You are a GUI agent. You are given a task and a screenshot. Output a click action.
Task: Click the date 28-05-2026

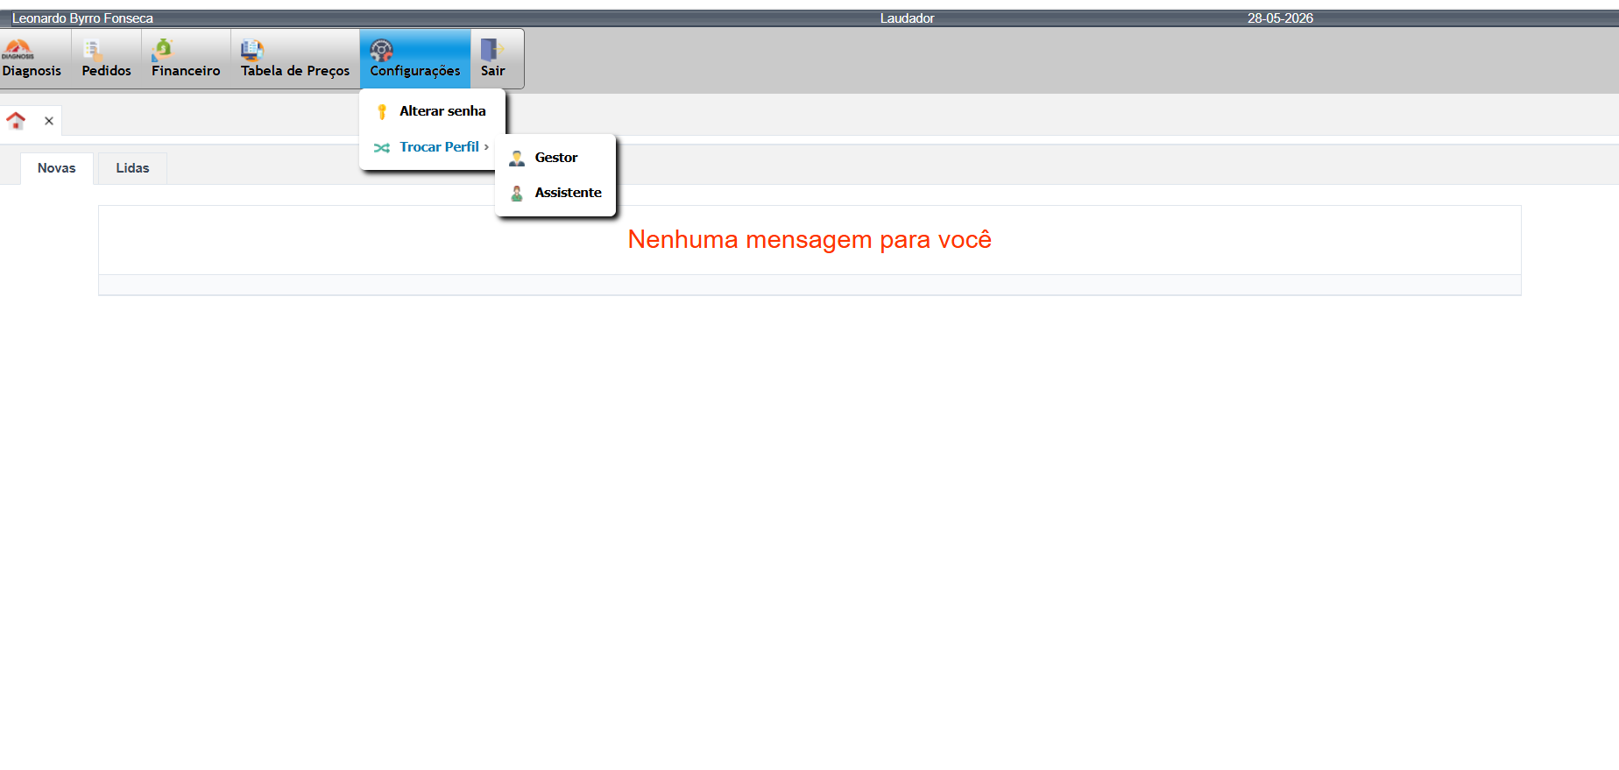point(1281,18)
